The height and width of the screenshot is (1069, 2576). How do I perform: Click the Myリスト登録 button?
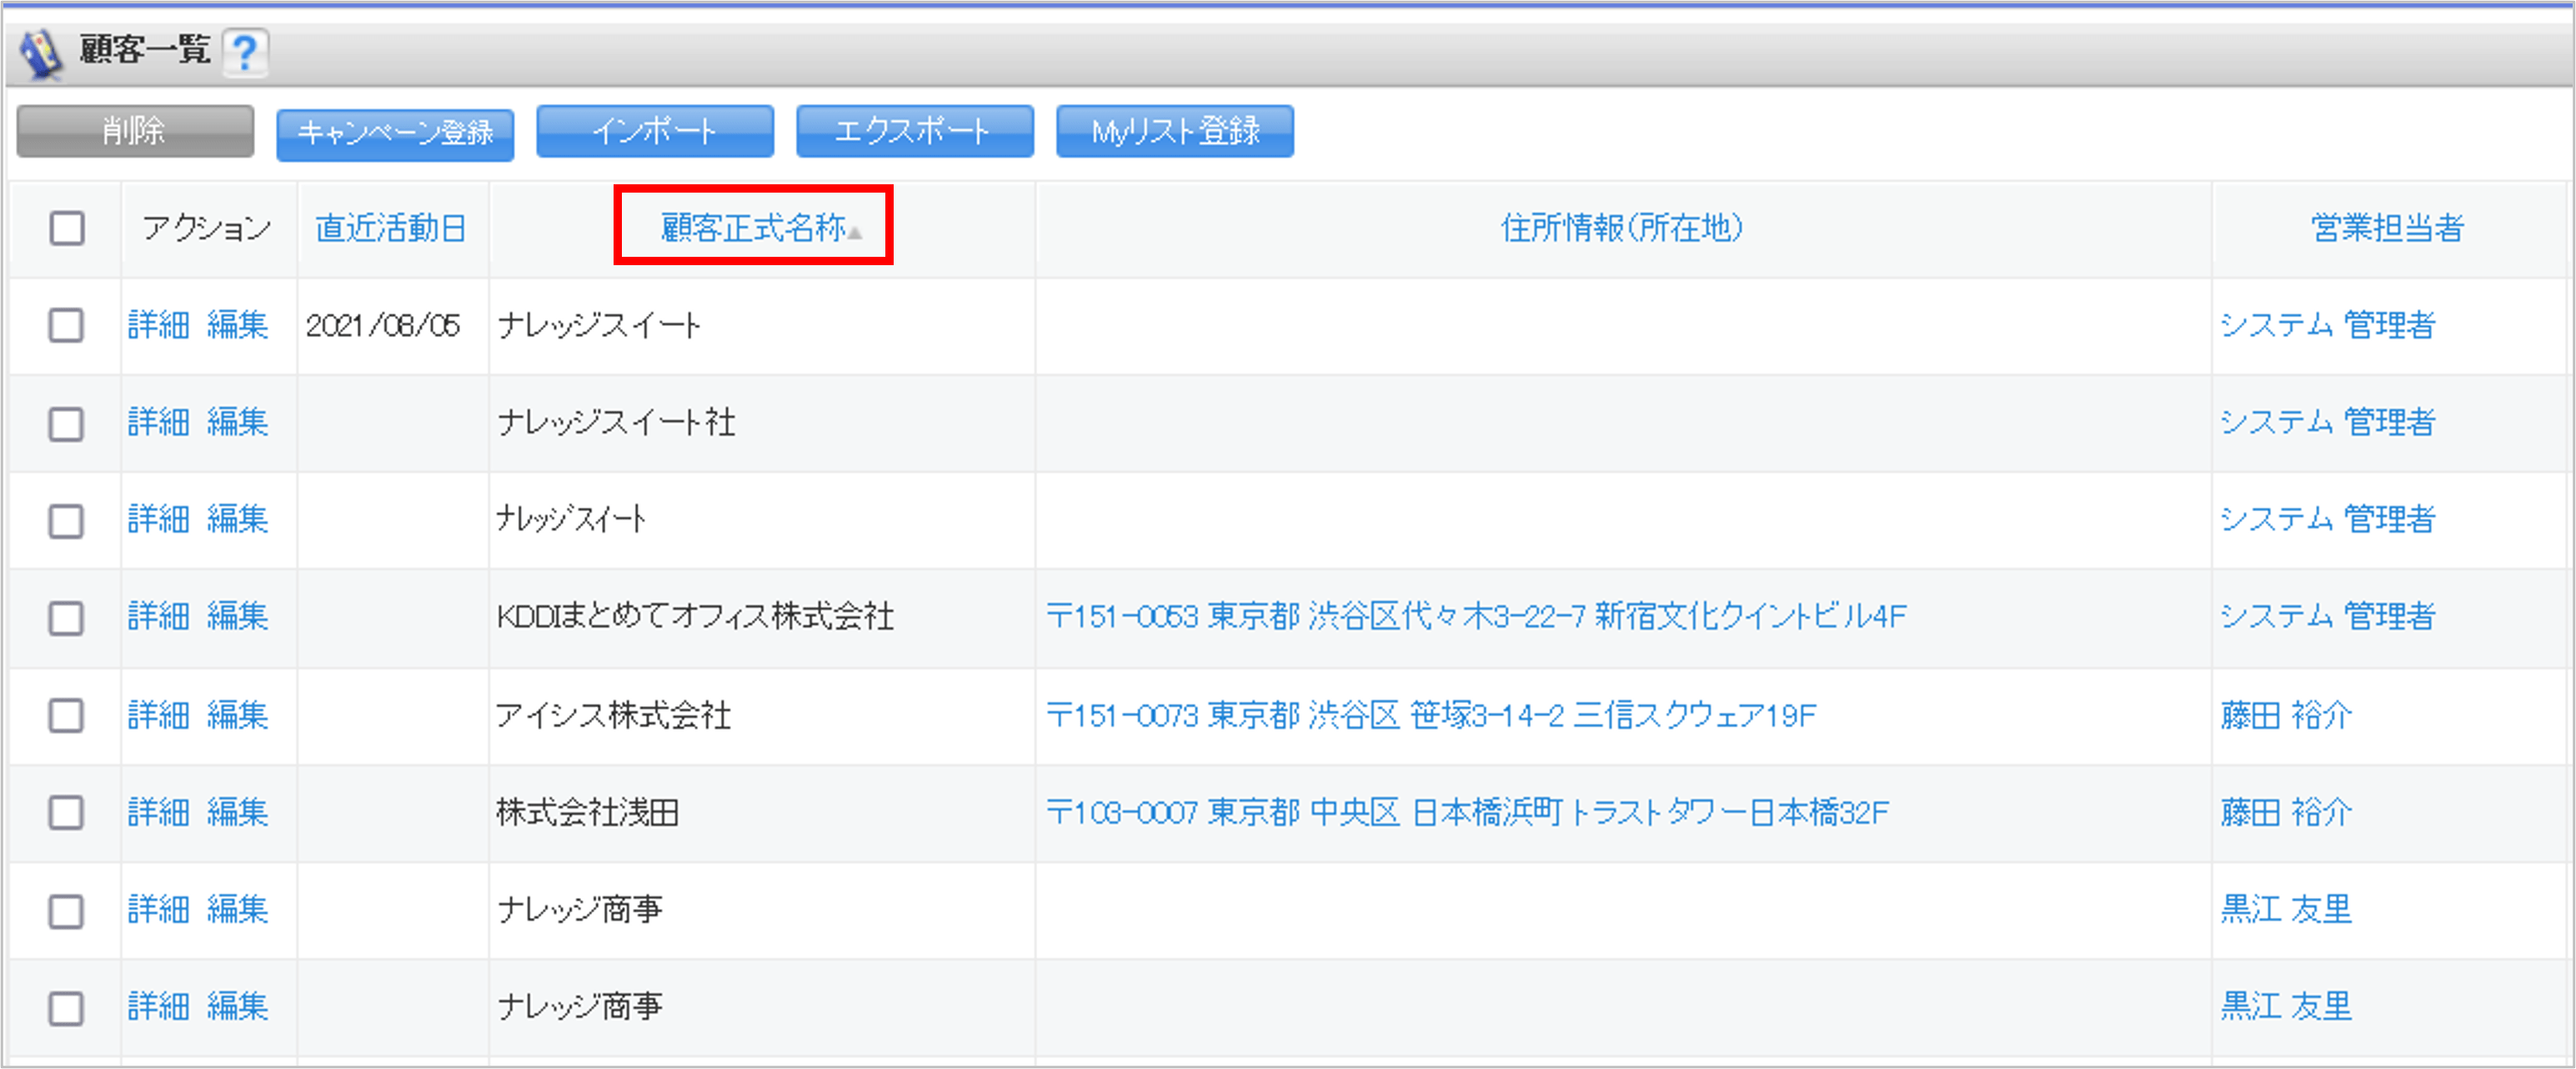pos(1174,131)
